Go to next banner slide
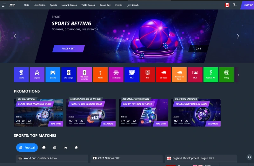 coord(238,36)
